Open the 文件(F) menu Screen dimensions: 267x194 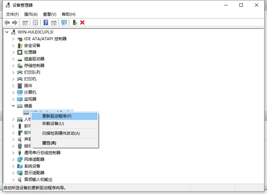pos(12,14)
